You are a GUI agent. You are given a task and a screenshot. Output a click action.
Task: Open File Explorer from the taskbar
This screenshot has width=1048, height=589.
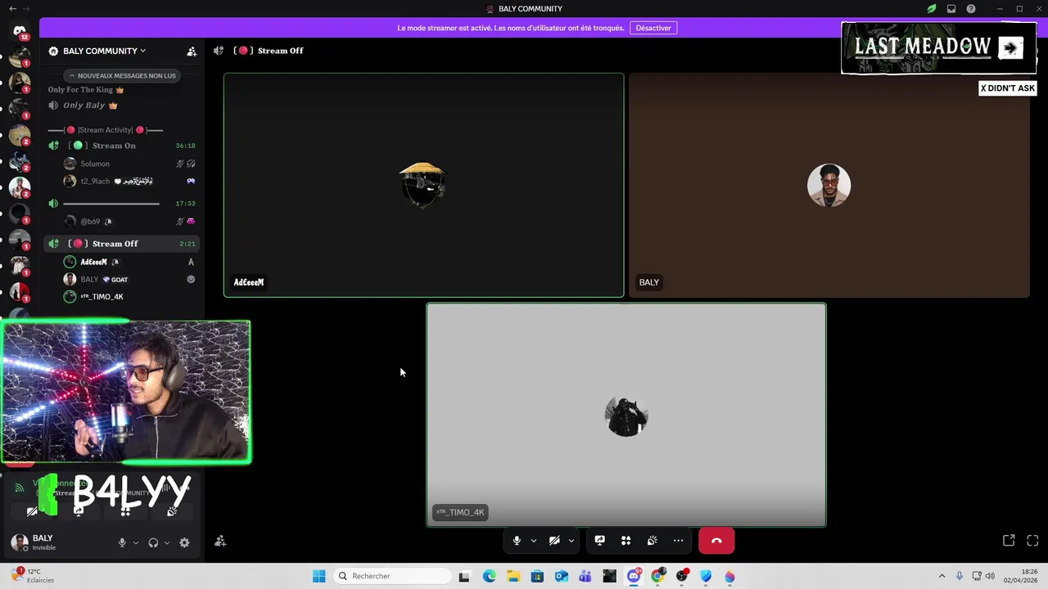coord(513,576)
